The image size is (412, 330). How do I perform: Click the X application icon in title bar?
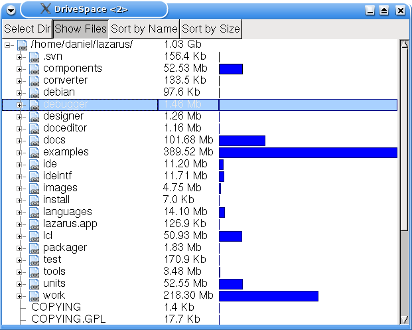click(45, 9)
